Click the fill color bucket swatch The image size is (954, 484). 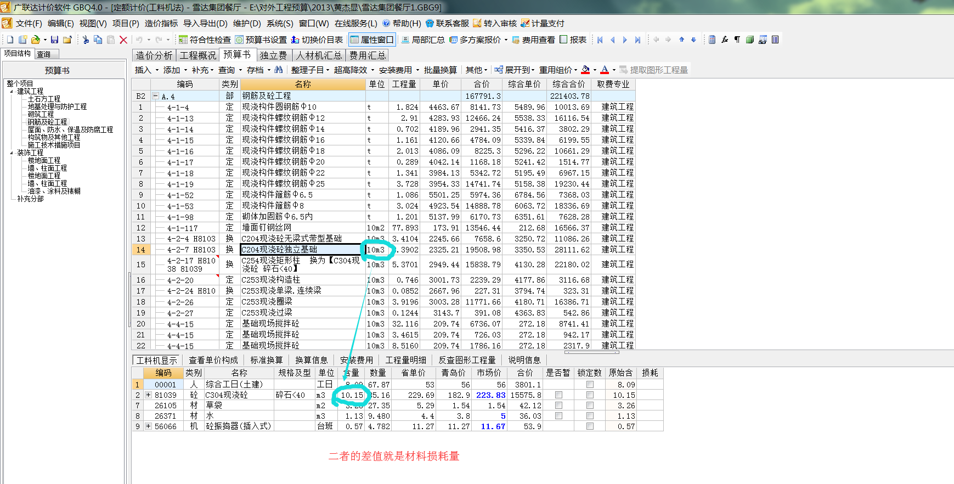pos(585,70)
